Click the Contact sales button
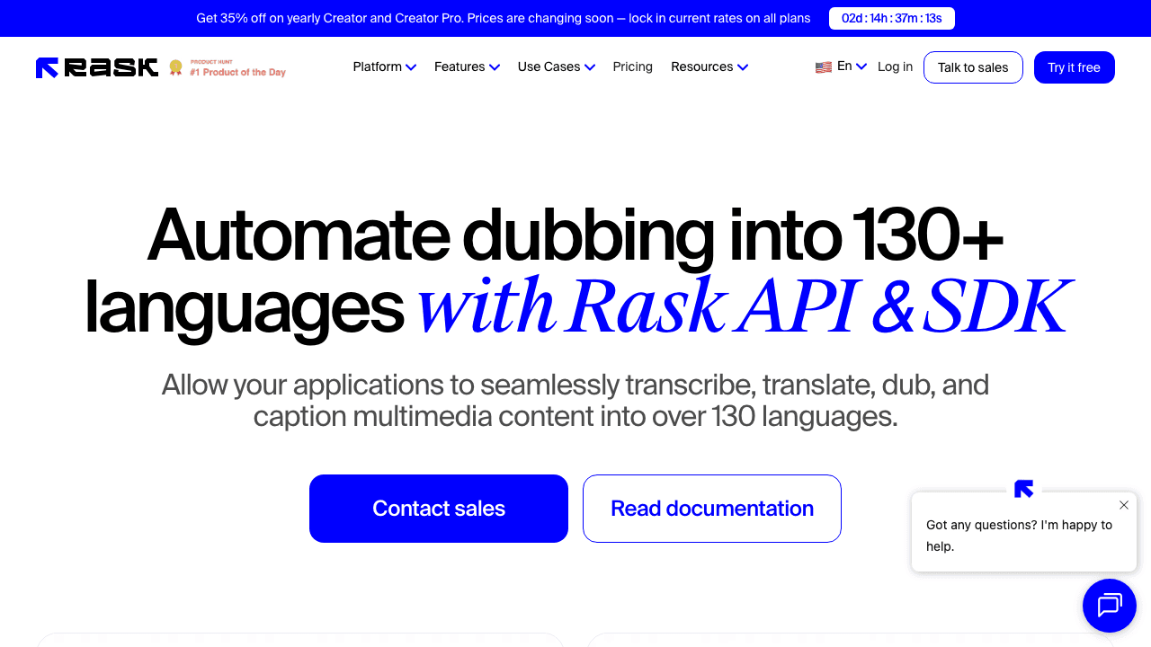The height and width of the screenshot is (647, 1151). [438, 508]
